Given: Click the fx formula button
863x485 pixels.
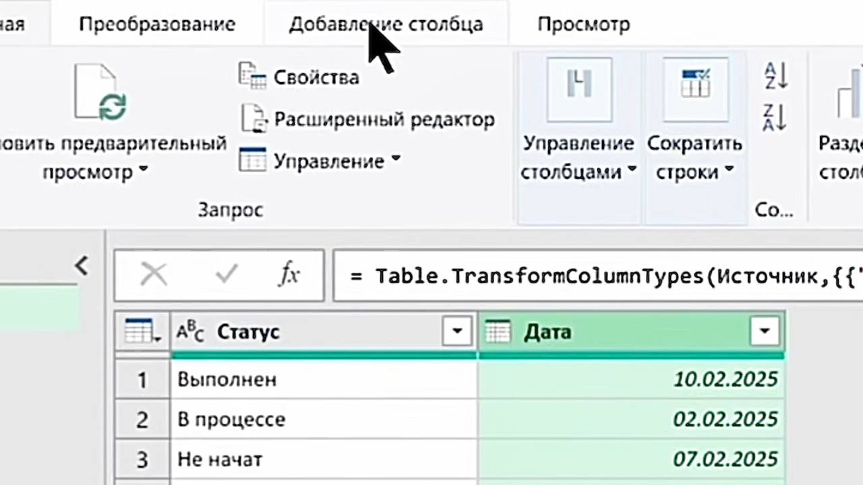Looking at the screenshot, I should click(x=289, y=274).
